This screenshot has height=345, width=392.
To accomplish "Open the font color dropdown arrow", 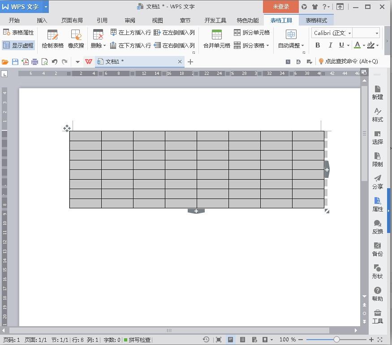I will pyautogui.click(x=364, y=46).
